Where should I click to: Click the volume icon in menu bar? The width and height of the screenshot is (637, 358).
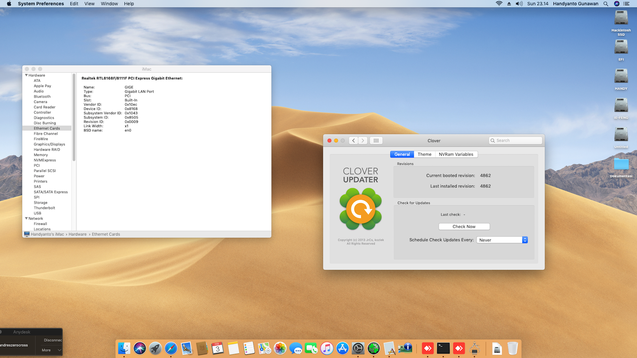tap(520, 4)
